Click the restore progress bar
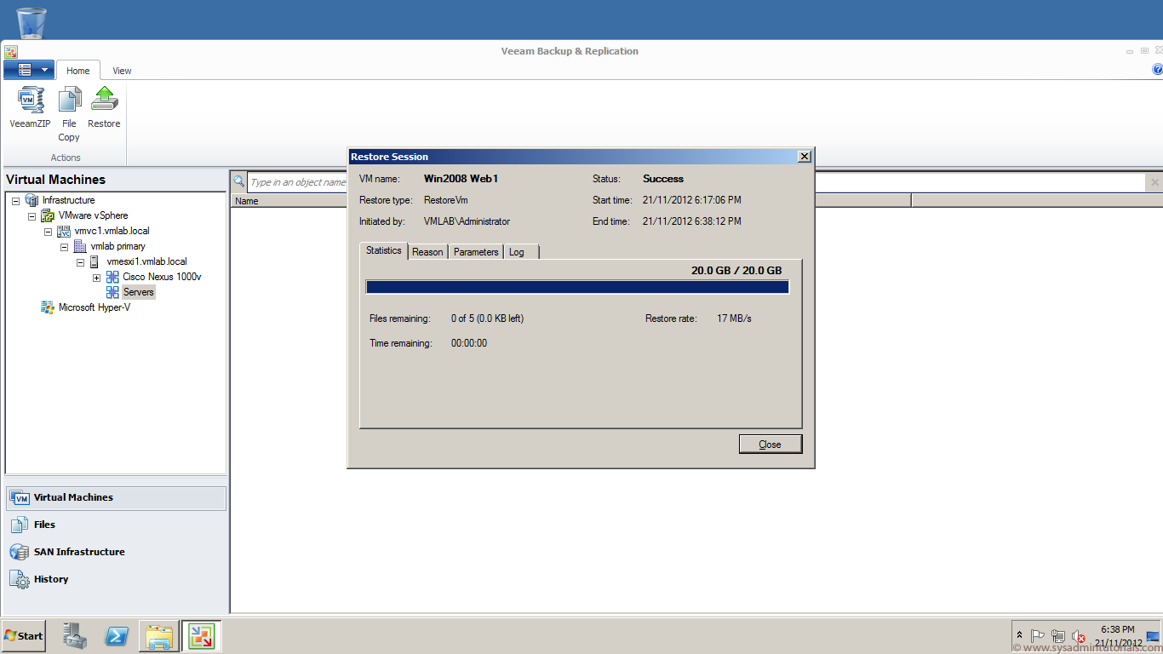This screenshot has height=654, width=1163. click(577, 287)
